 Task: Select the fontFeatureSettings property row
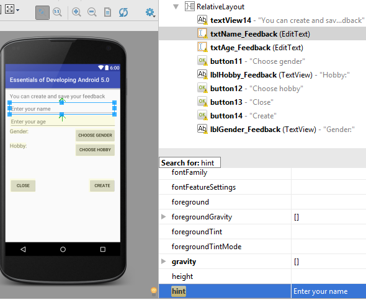pyautogui.click(x=262, y=187)
